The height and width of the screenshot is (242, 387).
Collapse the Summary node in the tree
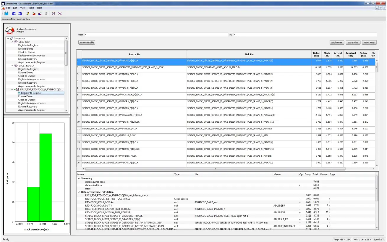[x=8, y=38]
